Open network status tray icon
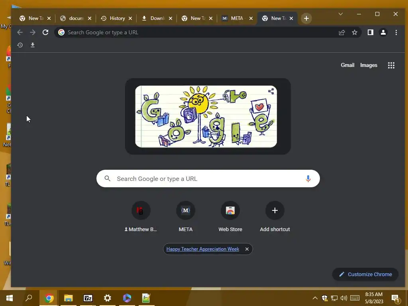This screenshot has height=306, width=408. [x=334, y=298]
